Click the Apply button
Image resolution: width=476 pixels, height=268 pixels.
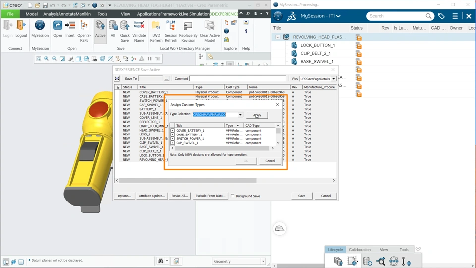257,115
